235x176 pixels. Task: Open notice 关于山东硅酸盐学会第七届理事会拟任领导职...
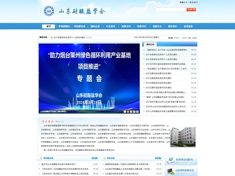[166, 111]
